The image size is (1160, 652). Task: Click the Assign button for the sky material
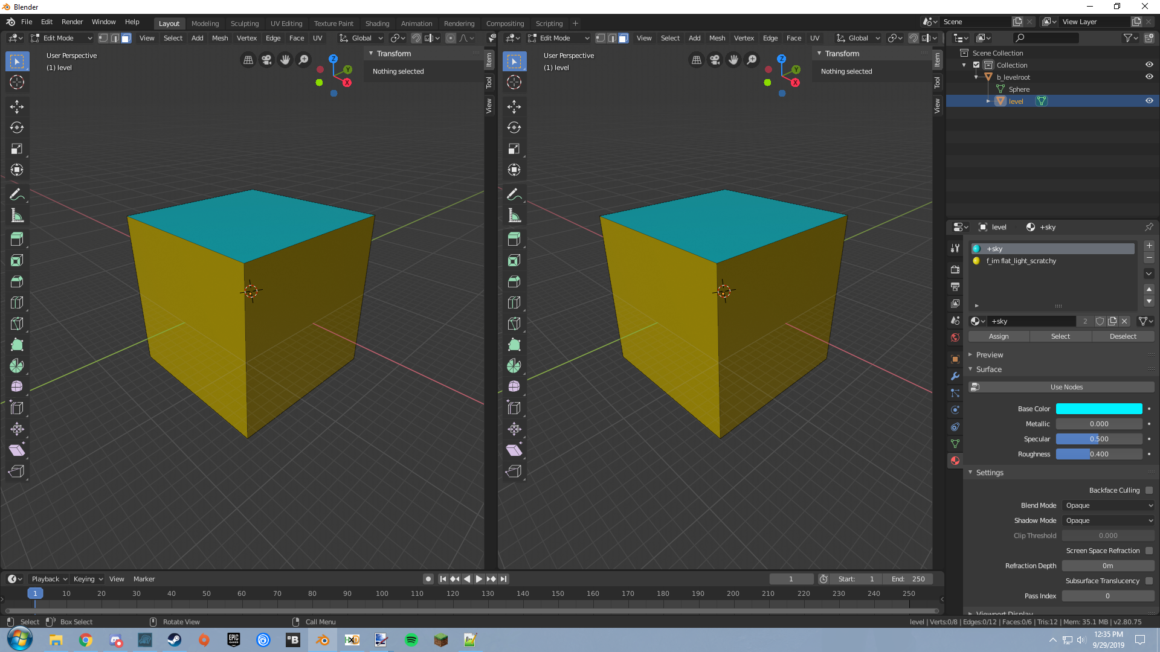(x=998, y=336)
